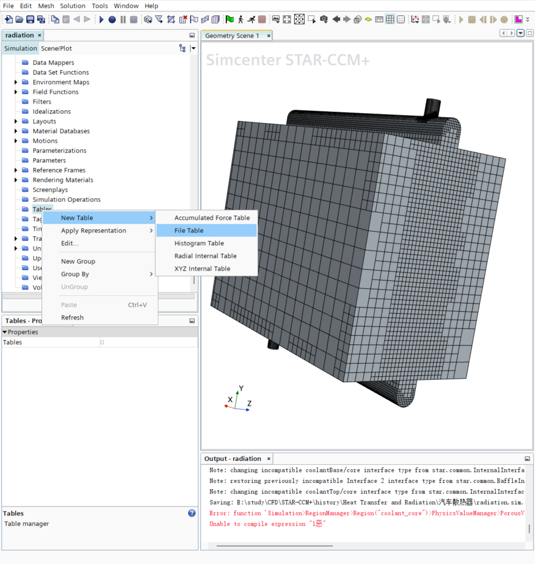Minimize the radiation simulation panel
535x564 pixels.
pos(192,35)
